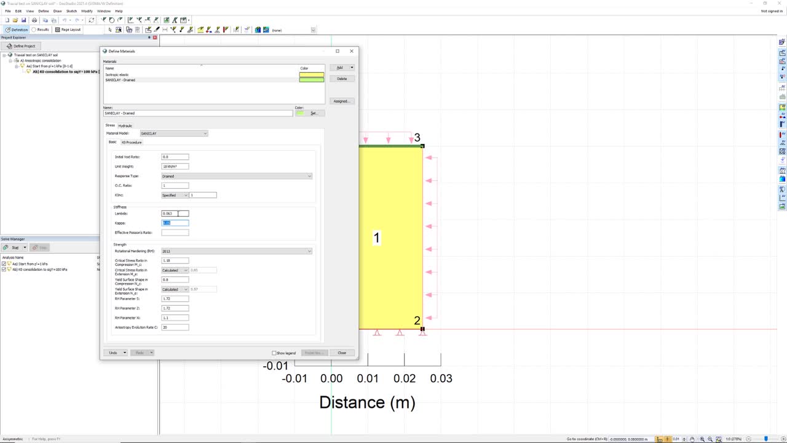787x443 pixels.
Task: Click the Save disk icon
Action: tap(23, 20)
